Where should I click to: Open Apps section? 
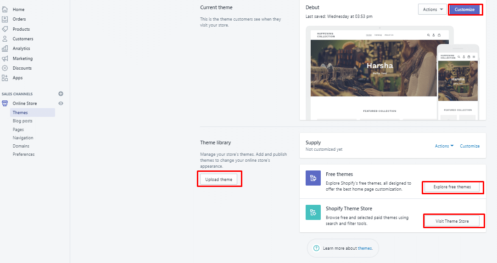[x=18, y=78]
